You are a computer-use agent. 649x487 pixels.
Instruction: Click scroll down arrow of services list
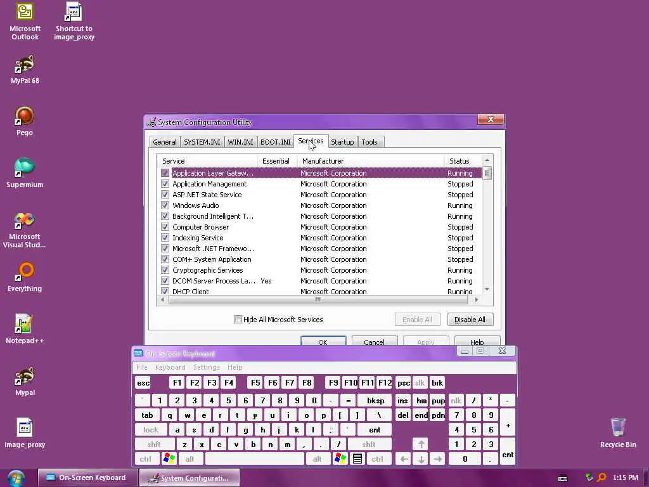coord(487,289)
